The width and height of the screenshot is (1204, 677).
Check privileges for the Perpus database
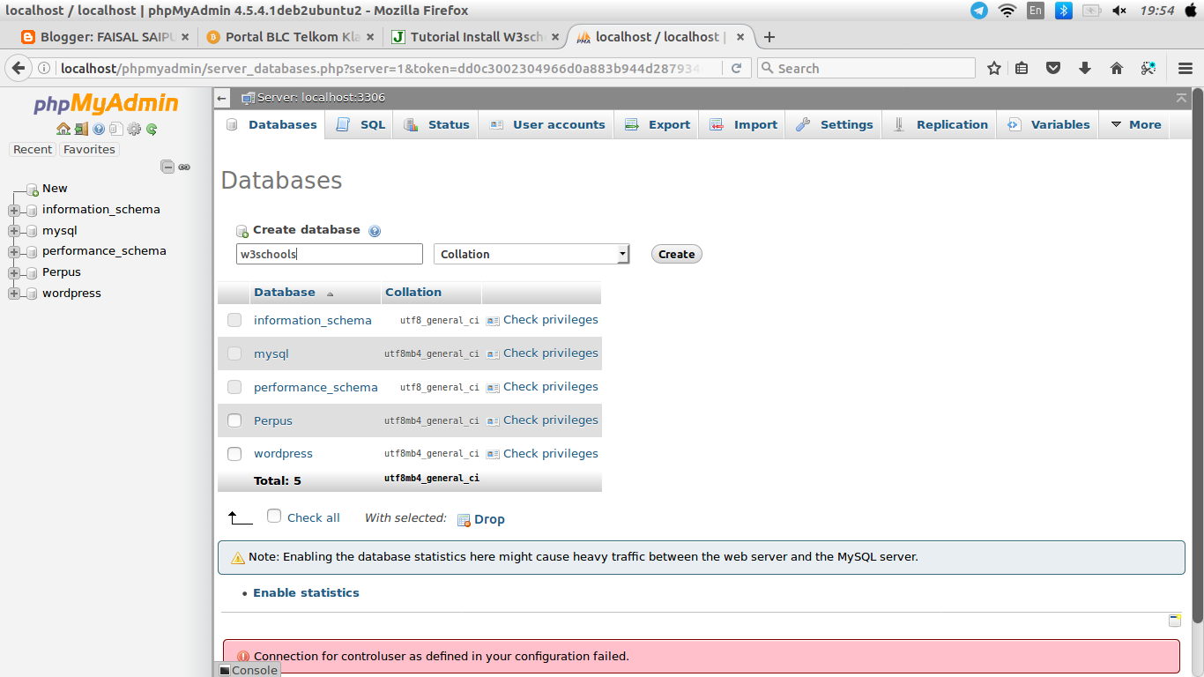point(550,420)
